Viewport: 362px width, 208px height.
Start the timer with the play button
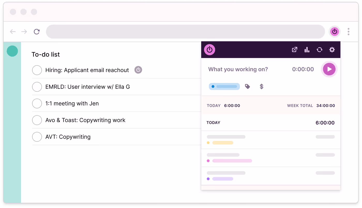(329, 69)
